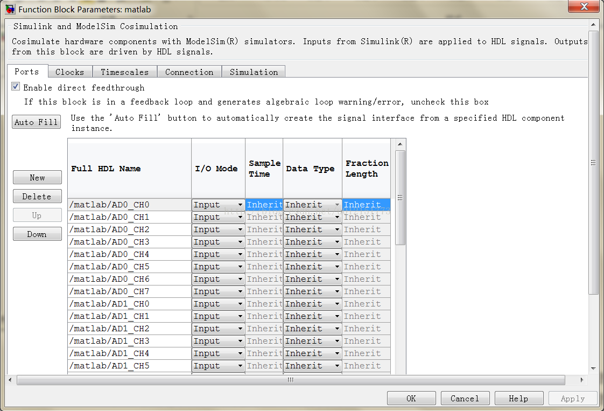
Task: Open I/O Mode dropdown for AD1_CH2
Action: coord(218,329)
